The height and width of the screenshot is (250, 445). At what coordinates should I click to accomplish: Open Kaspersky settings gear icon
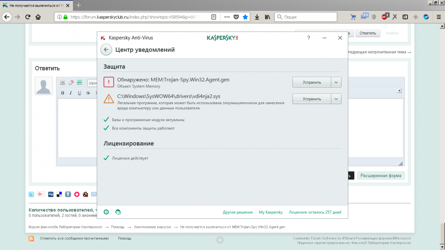[x=106, y=212]
